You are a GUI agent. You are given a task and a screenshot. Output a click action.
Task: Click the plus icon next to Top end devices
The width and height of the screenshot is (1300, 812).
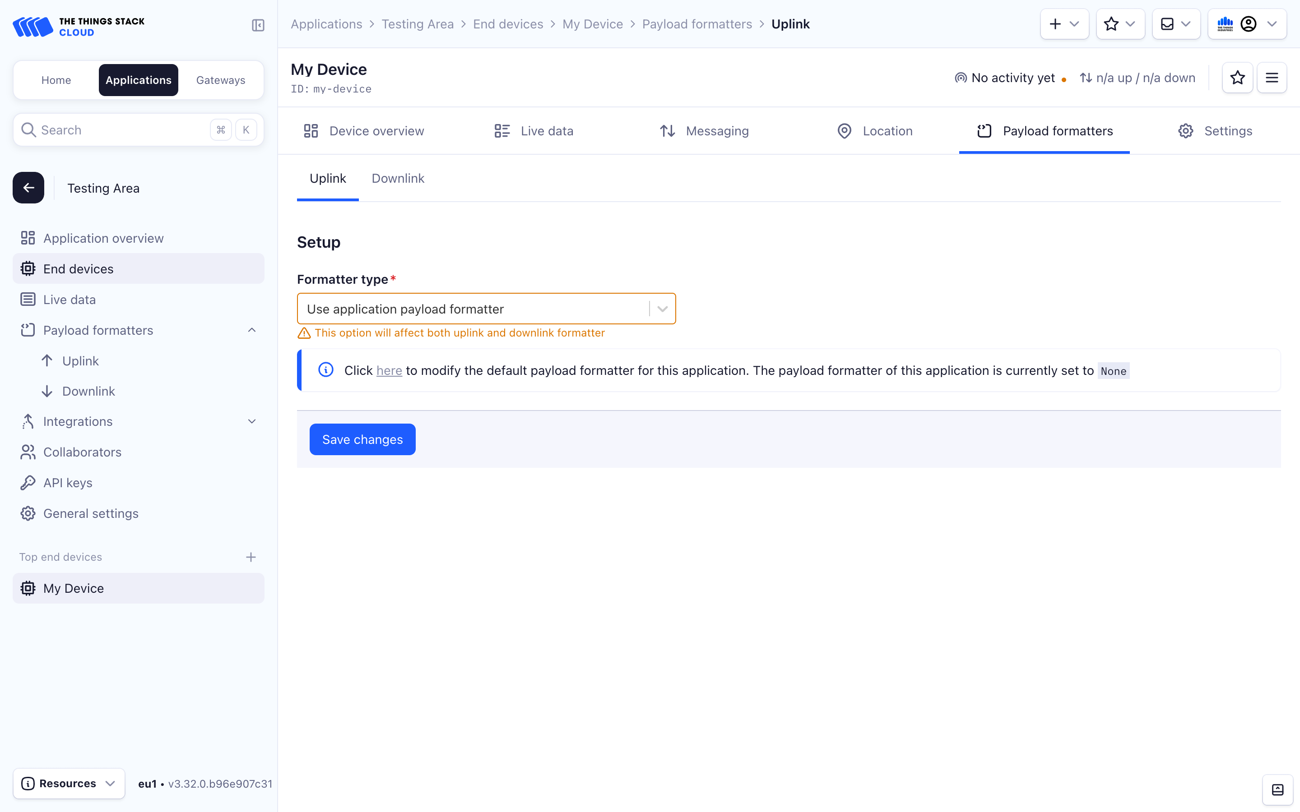click(251, 558)
